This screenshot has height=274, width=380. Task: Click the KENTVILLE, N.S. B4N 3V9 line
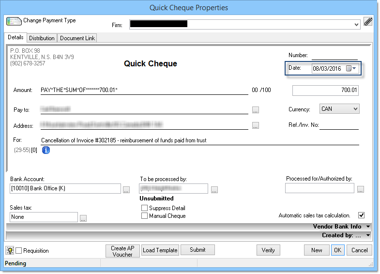tap(42, 57)
